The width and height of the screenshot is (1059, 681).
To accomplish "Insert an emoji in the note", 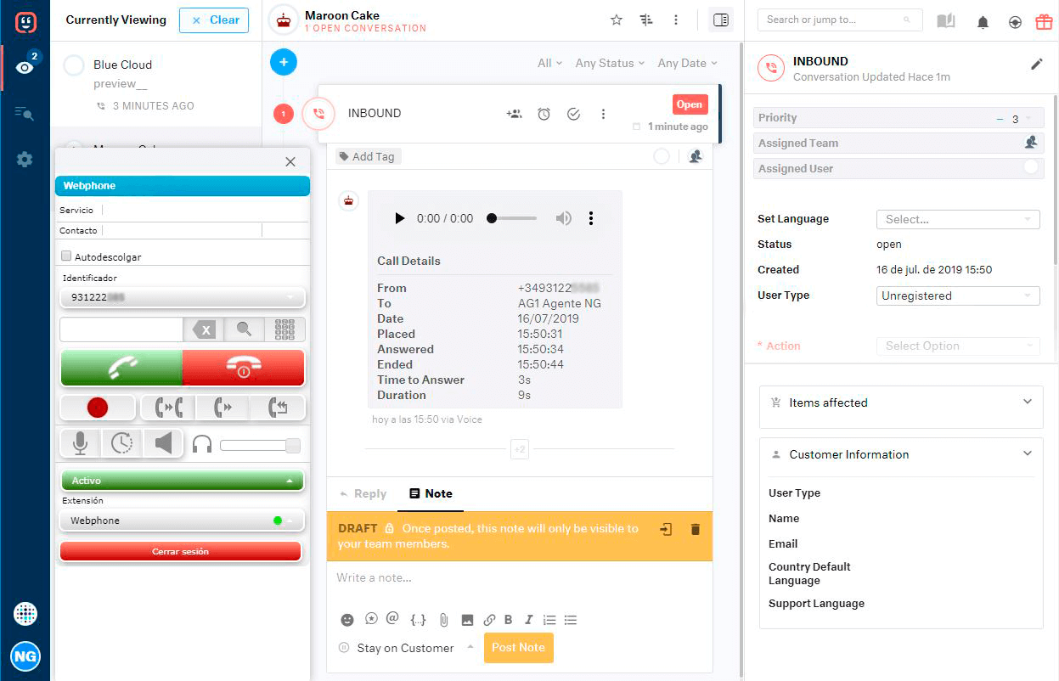I will click(346, 620).
